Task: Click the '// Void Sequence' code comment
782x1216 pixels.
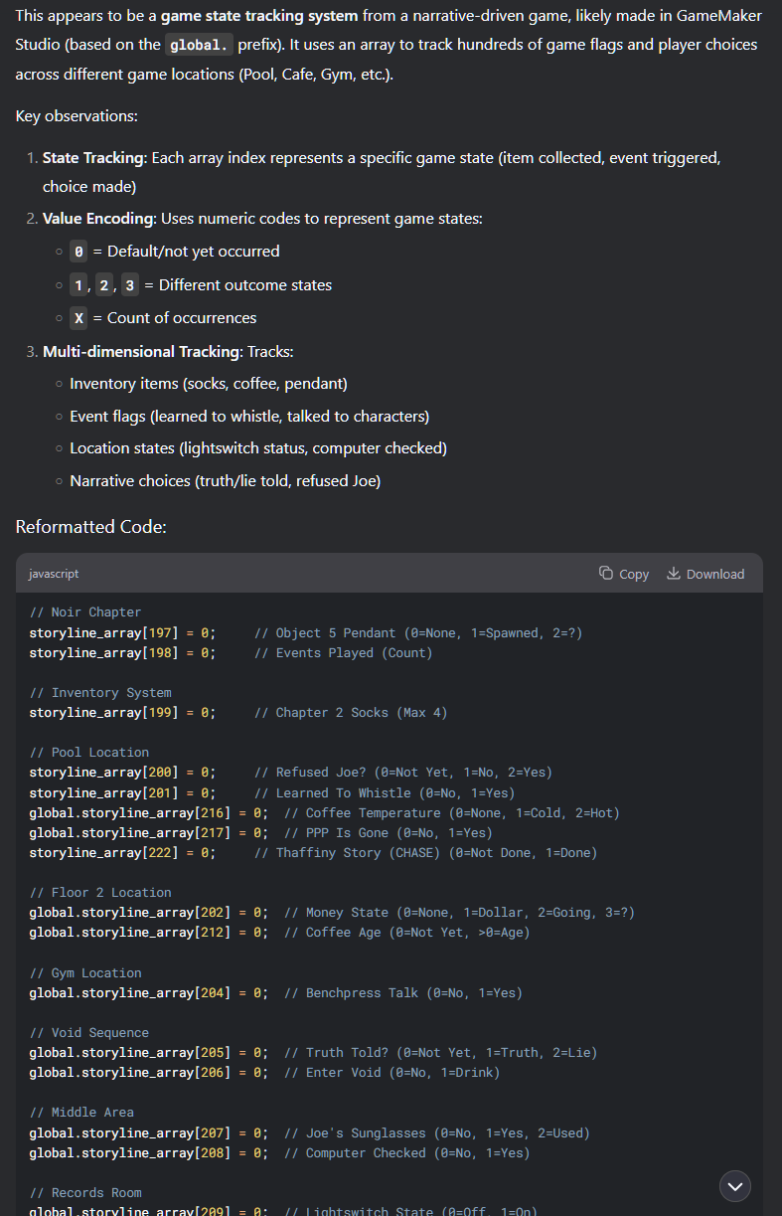Action: click(89, 1033)
